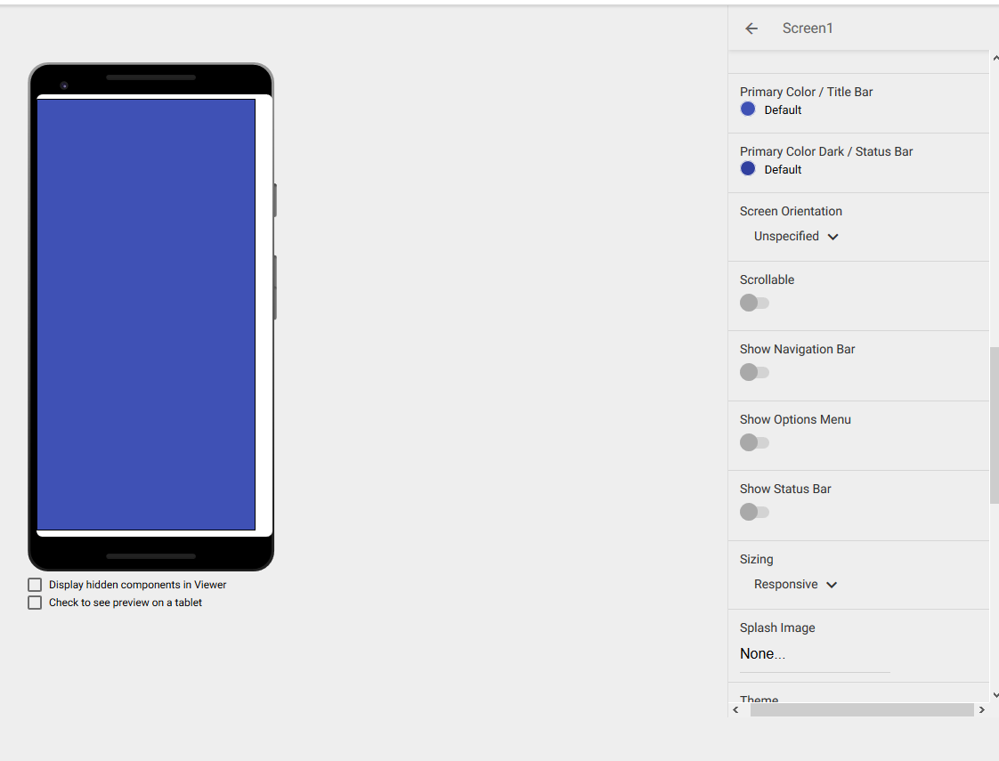Viewport: 999px width, 761px height.
Task: Expand the Screen Orientation dropdown
Action: (795, 236)
